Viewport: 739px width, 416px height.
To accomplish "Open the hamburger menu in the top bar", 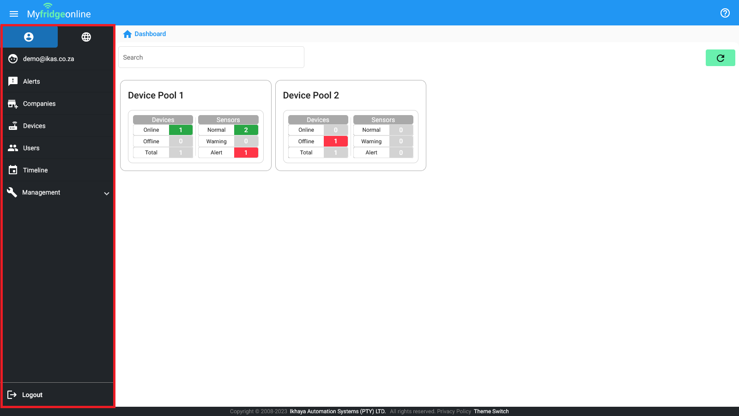I will click(x=14, y=14).
